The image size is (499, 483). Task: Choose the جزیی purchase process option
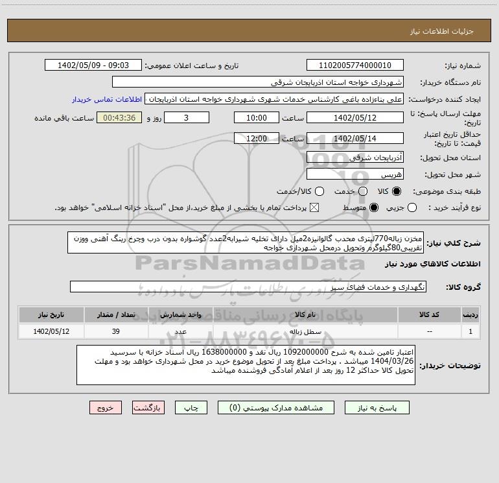tap(412, 207)
